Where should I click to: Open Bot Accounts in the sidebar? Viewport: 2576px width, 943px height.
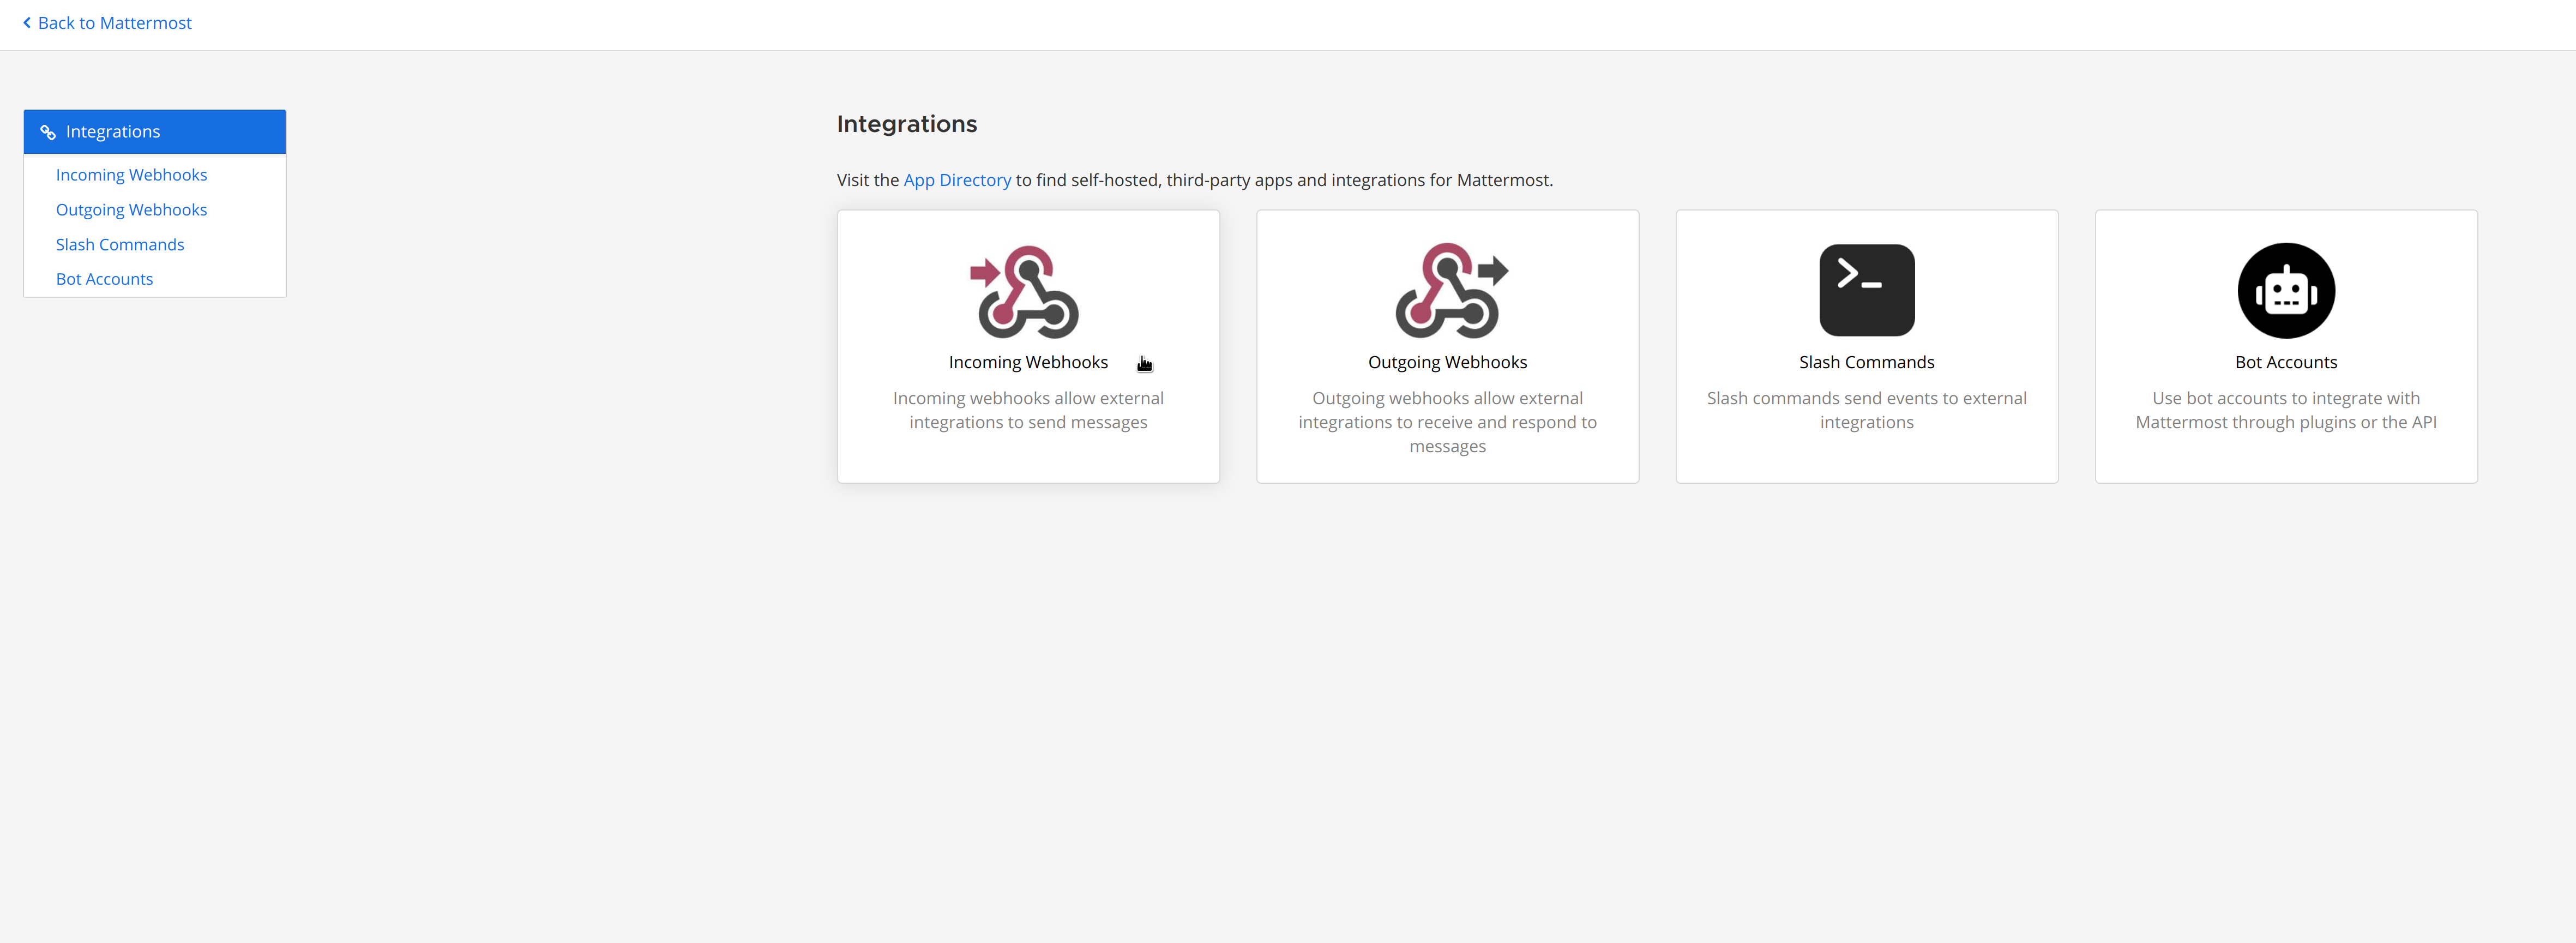click(x=104, y=279)
